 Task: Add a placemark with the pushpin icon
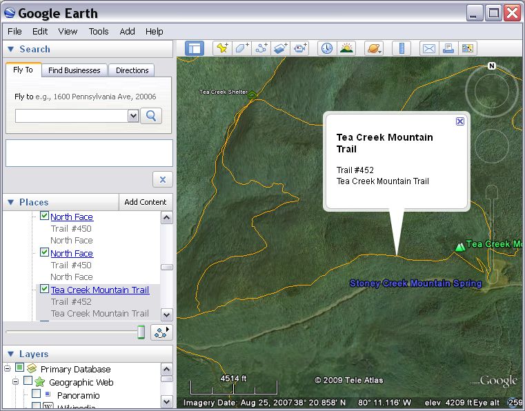[x=222, y=48]
